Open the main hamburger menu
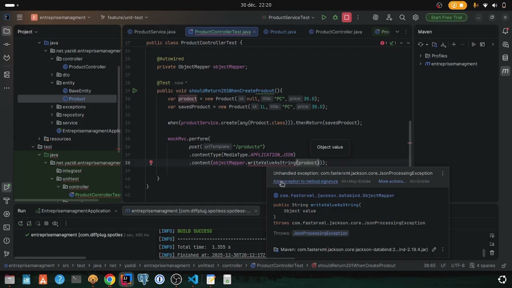Screen dimensions: 512x288 (19, 17)
